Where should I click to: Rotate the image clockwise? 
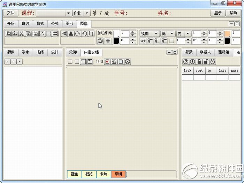point(78,33)
